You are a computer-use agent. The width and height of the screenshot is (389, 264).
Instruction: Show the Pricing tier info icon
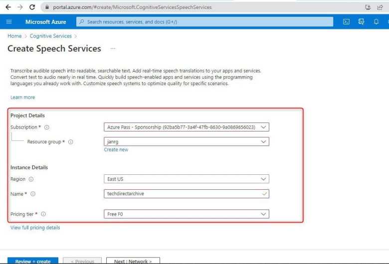click(43, 214)
